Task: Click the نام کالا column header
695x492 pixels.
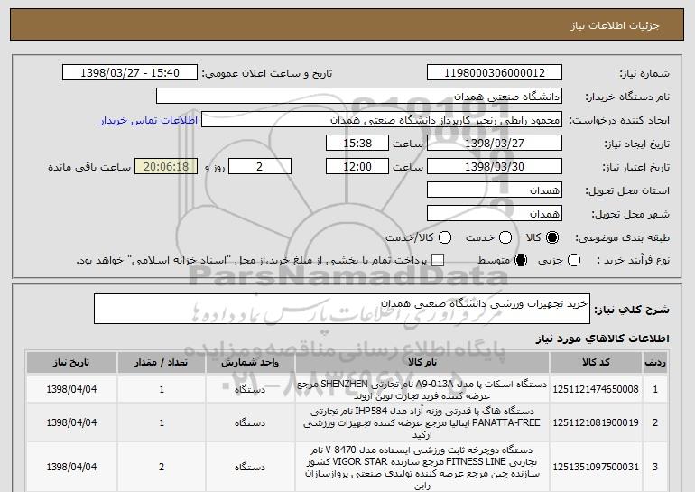Action: [x=422, y=363]
